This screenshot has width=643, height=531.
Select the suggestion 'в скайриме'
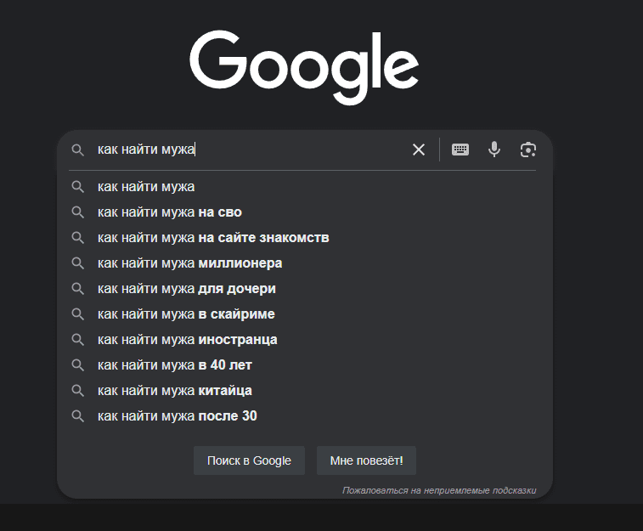(x=304, y=314)
